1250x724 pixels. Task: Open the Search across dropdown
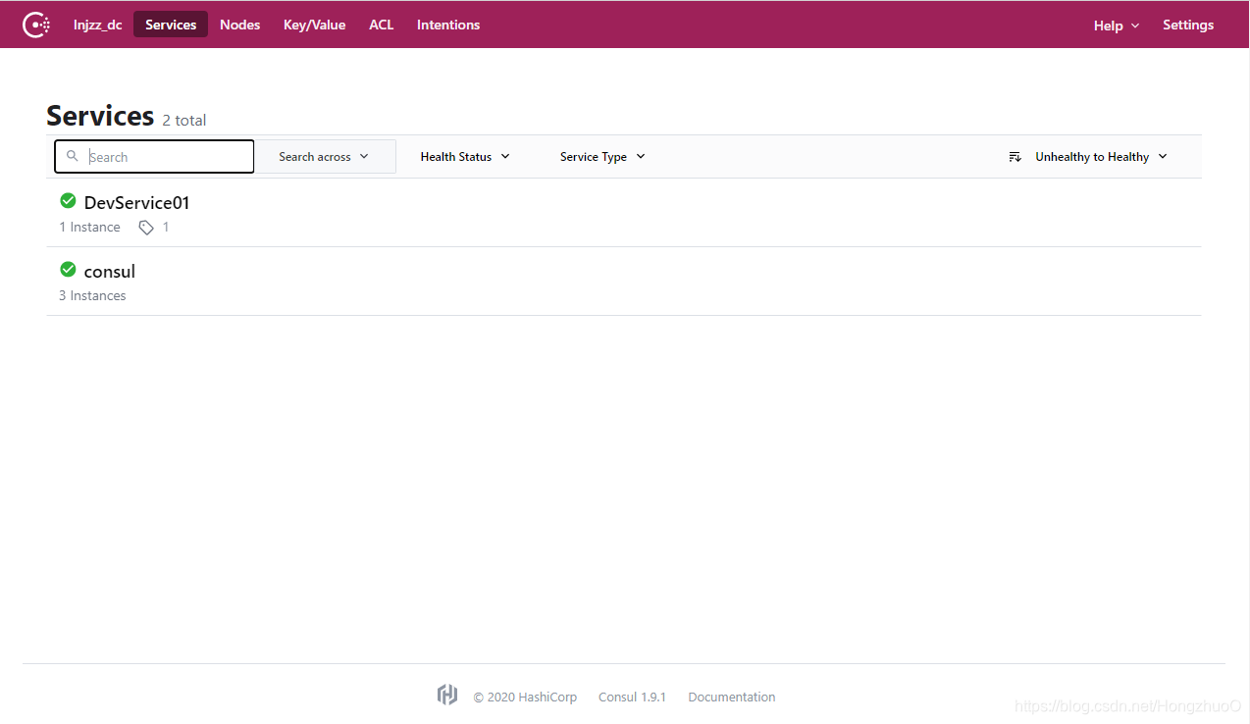point(325,156)
